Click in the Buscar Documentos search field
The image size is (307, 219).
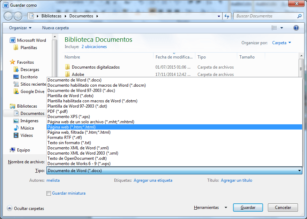click(x=265, y=16)
